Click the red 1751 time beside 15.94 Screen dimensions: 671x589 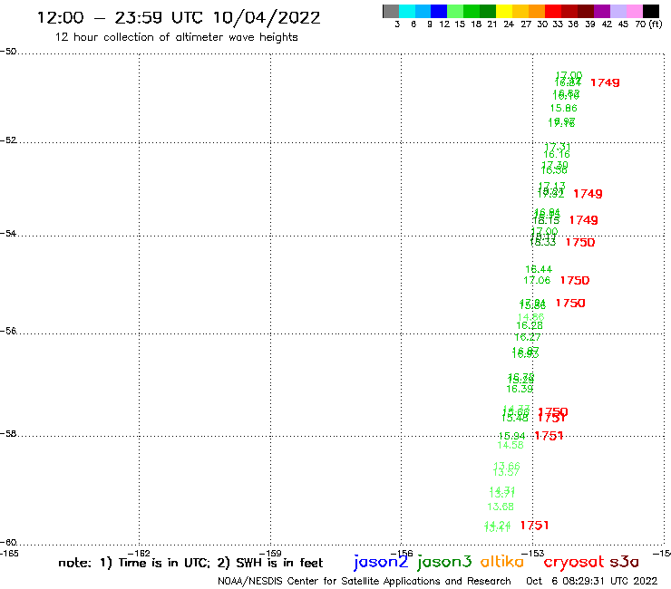point(549,436)
